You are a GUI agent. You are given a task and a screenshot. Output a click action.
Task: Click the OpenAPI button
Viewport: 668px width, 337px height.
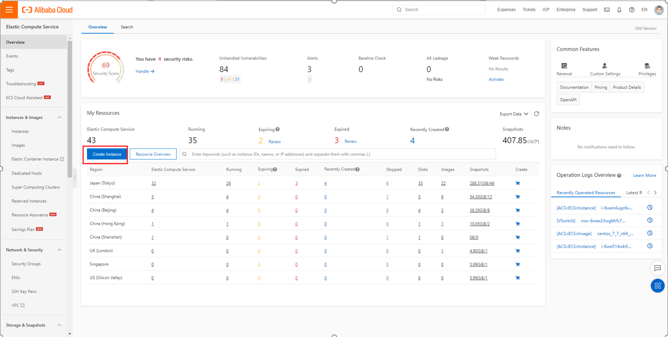[568, 100]
